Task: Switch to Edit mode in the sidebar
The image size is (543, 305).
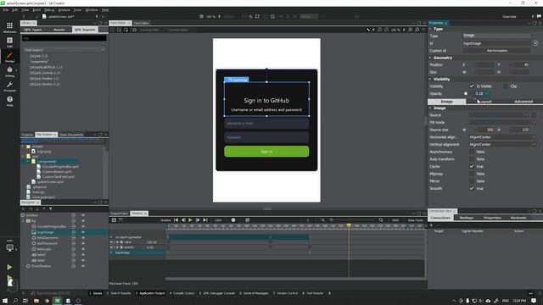Action: [x=9, y=42]
